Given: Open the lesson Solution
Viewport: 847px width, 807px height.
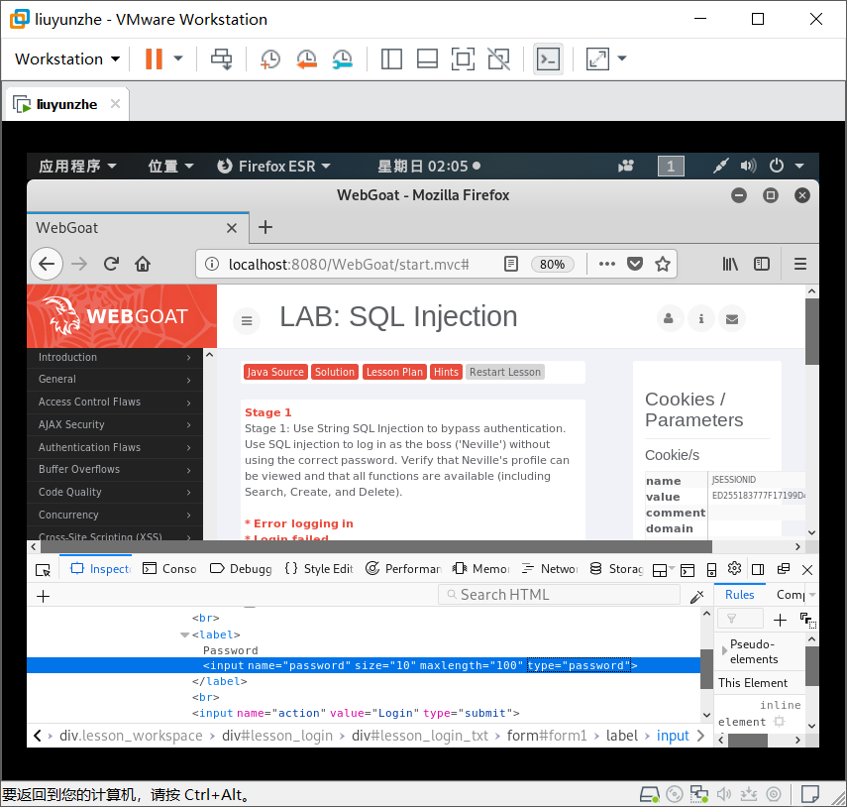Looking at the screenshot, I should (335, 372).
